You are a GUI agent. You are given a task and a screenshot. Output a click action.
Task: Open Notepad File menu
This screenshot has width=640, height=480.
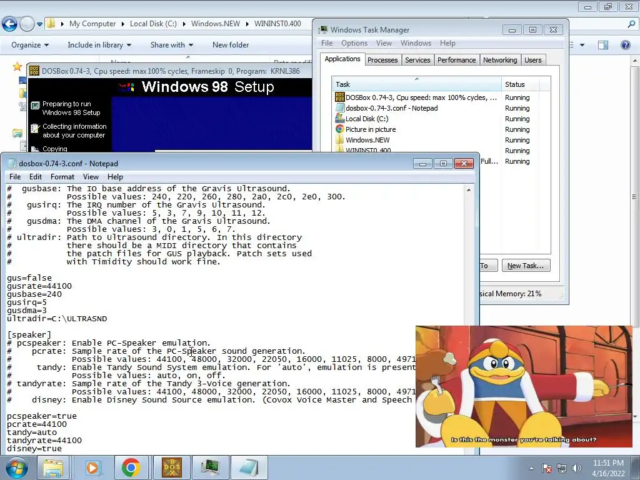(15, 177)
